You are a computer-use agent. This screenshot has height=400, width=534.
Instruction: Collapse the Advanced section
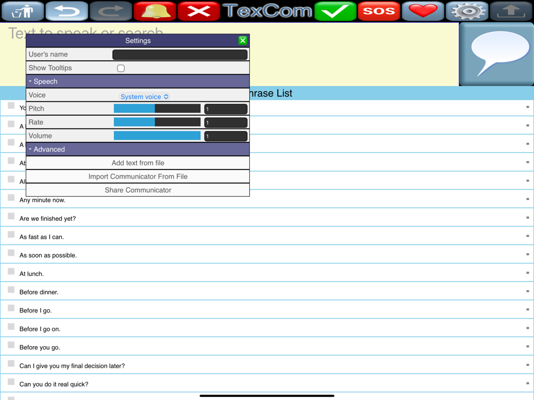pos(138,149)
